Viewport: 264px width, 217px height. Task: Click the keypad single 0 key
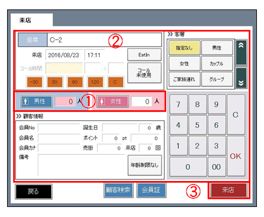click(188, 167)
